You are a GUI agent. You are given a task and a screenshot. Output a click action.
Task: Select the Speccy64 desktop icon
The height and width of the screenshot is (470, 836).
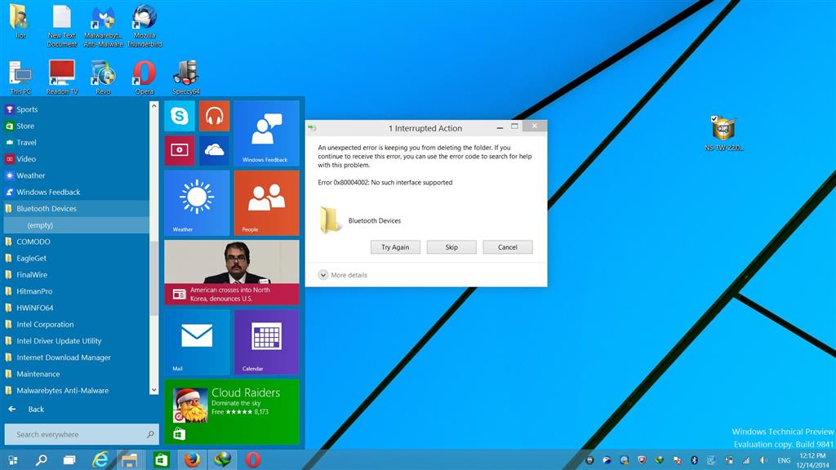pos(186,78)
